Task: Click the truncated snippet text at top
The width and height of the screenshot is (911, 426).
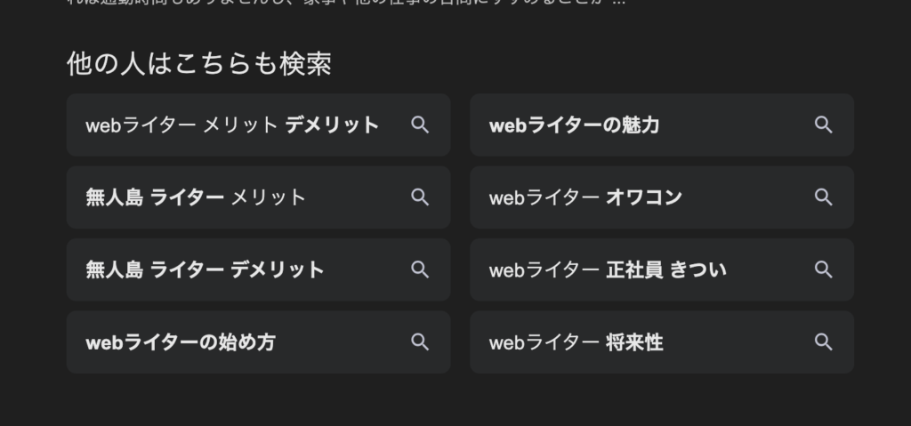Action: click(346, 3)
